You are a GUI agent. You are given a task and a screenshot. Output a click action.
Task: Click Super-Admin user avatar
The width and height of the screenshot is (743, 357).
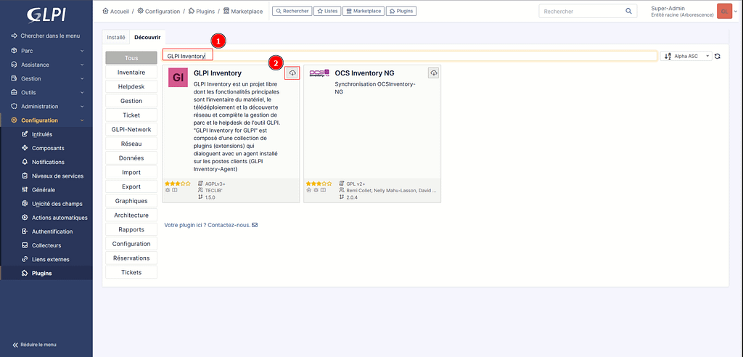723,11
